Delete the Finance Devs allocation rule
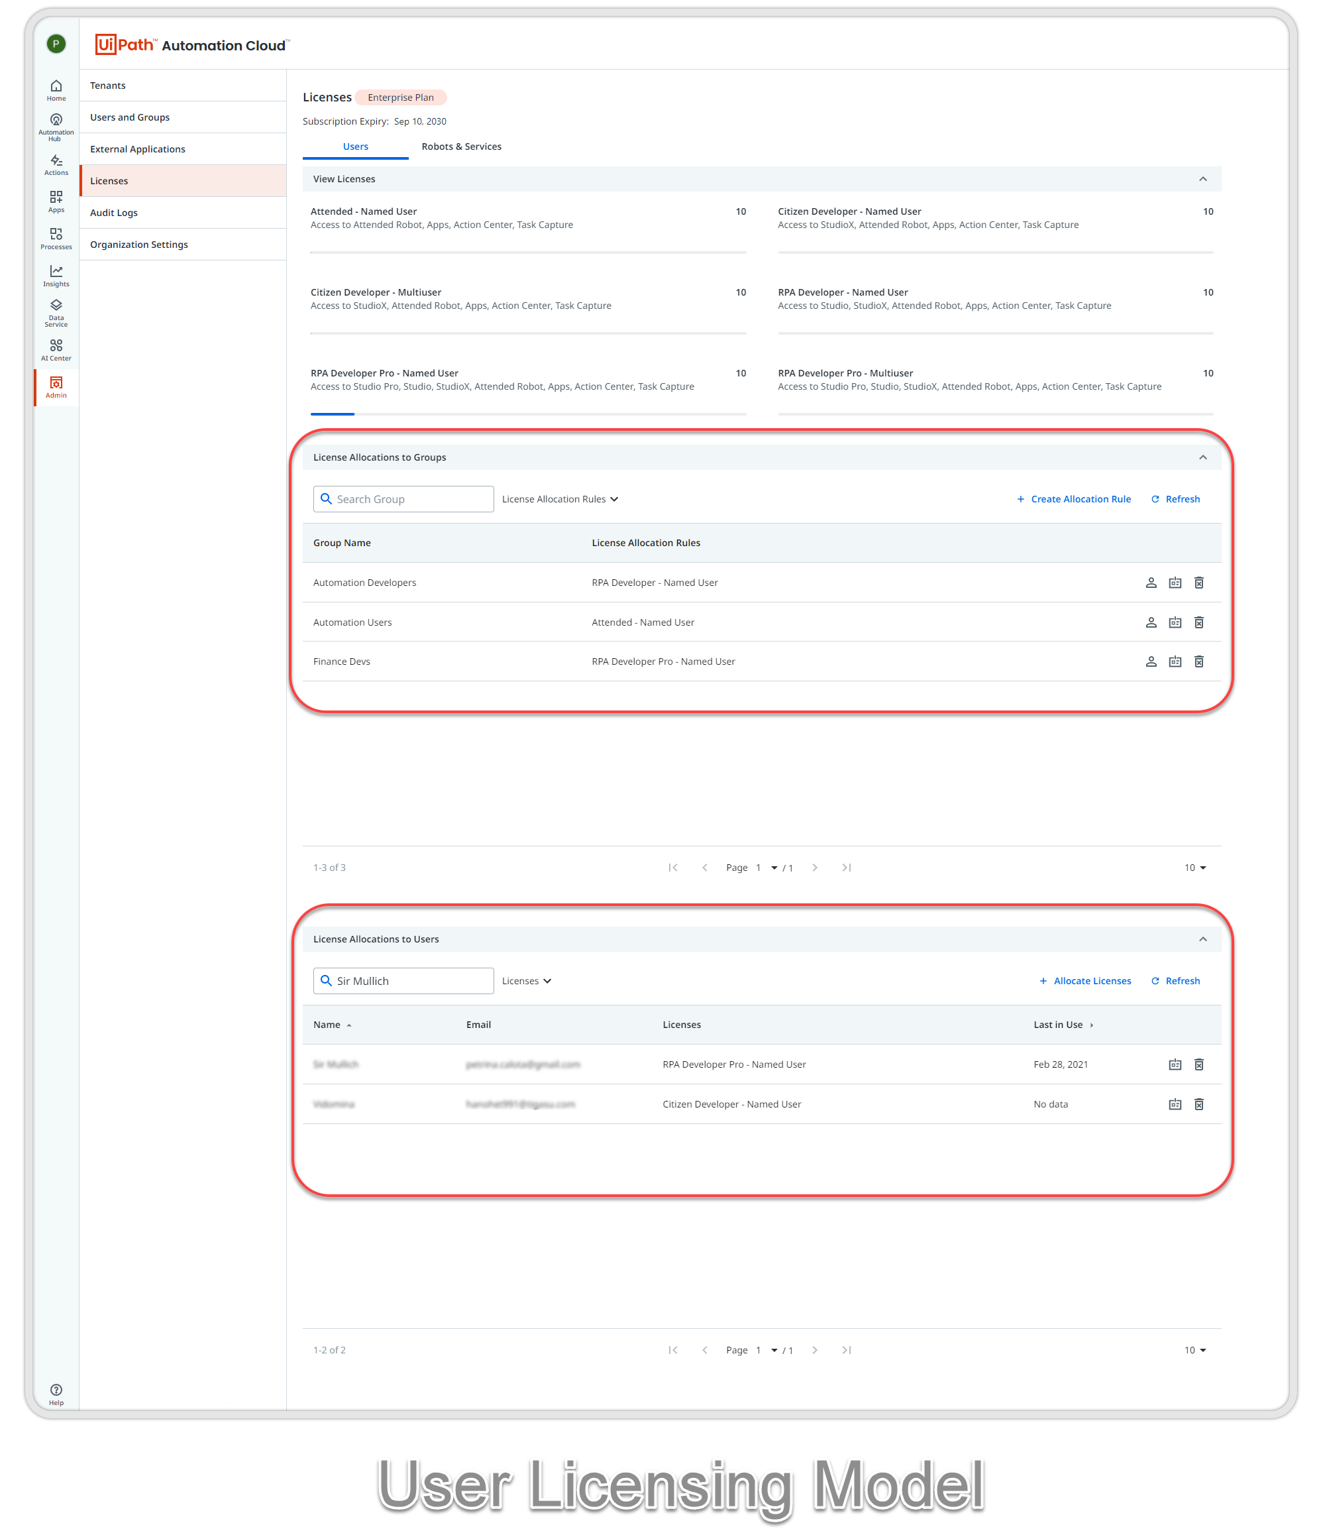This screenshot has height=1533, width=1321. [1199, 661]
